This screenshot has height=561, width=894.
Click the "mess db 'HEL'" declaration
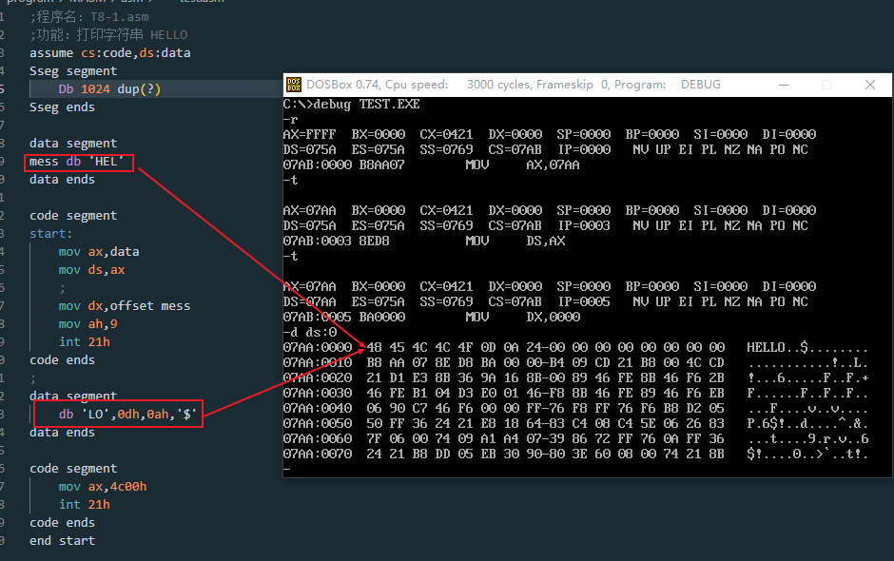pos(76,162)
